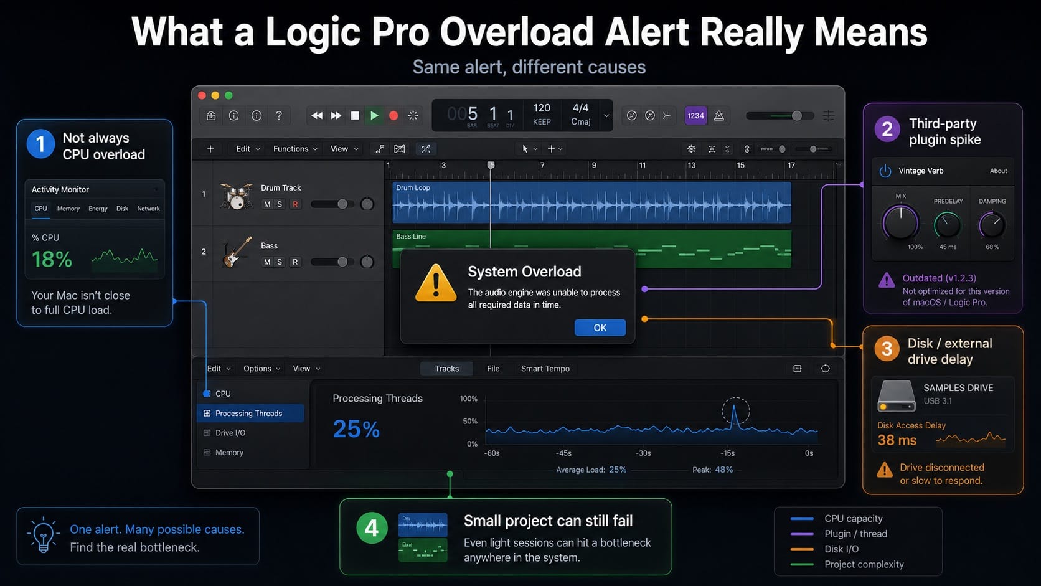Switch to the Memory tab in Activity Monitor
This screenshot has width=1041, height=586.
(68, 209)
